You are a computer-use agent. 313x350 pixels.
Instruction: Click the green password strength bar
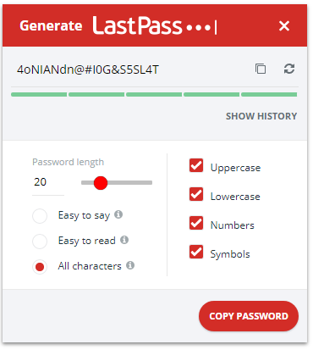tap(154, 95)
